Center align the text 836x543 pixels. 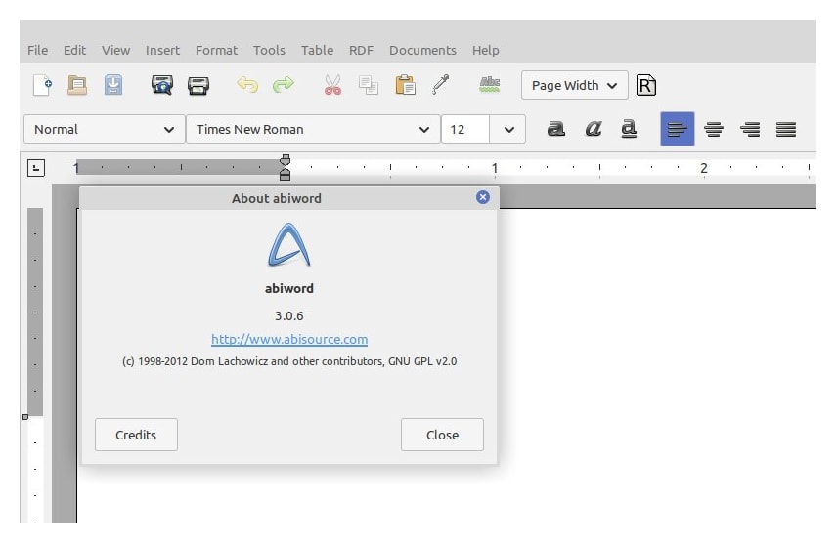(714, 129)
